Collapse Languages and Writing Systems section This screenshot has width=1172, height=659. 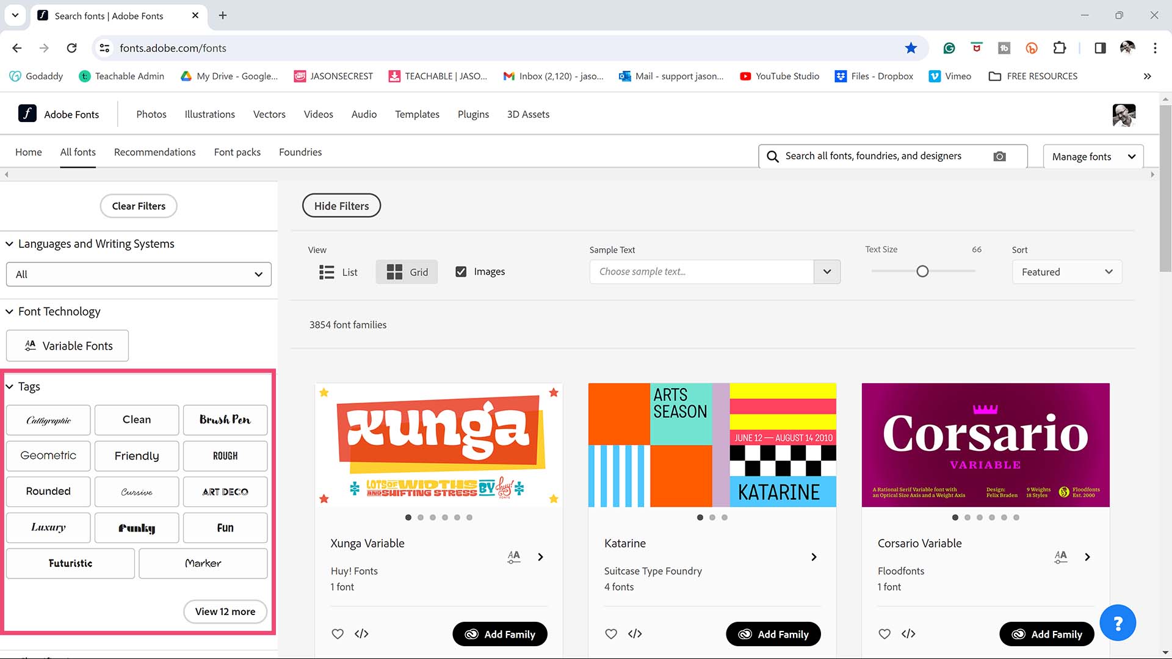9,244
